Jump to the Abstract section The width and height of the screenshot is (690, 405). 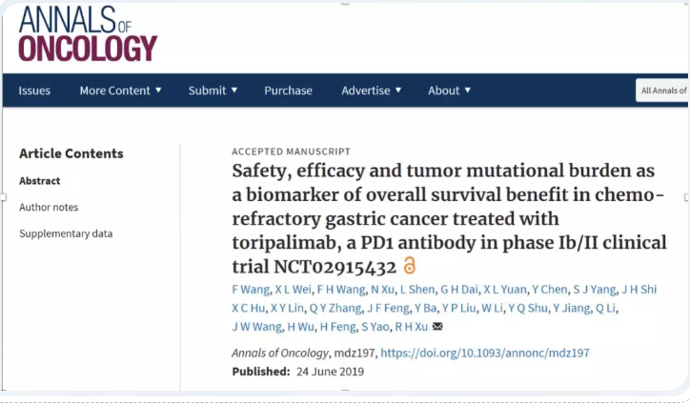(39, 181)
